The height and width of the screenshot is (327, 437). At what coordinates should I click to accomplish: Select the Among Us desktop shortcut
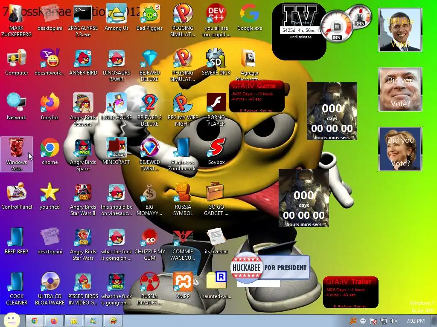pyautogui.click(x=117, y=17)
